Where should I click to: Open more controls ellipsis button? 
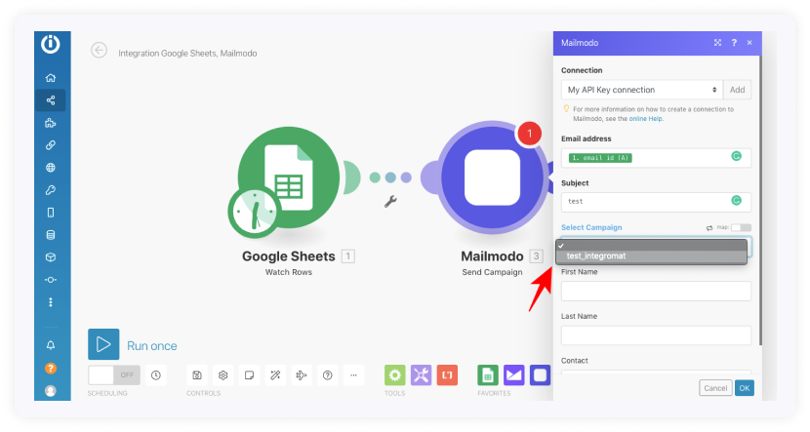point(353,375)
